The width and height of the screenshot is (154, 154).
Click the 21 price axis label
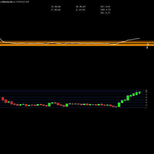coord(146,100)
